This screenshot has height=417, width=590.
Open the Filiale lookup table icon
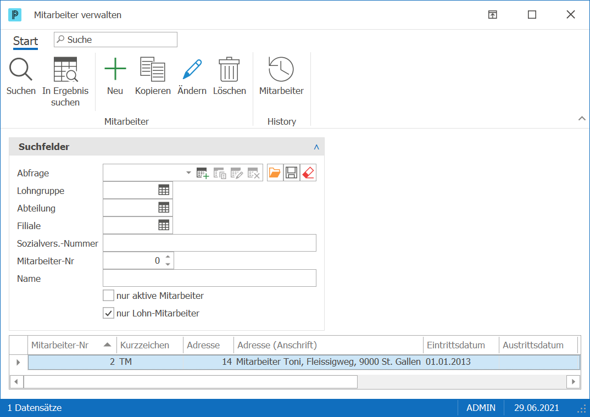click(x=164, y=225)
